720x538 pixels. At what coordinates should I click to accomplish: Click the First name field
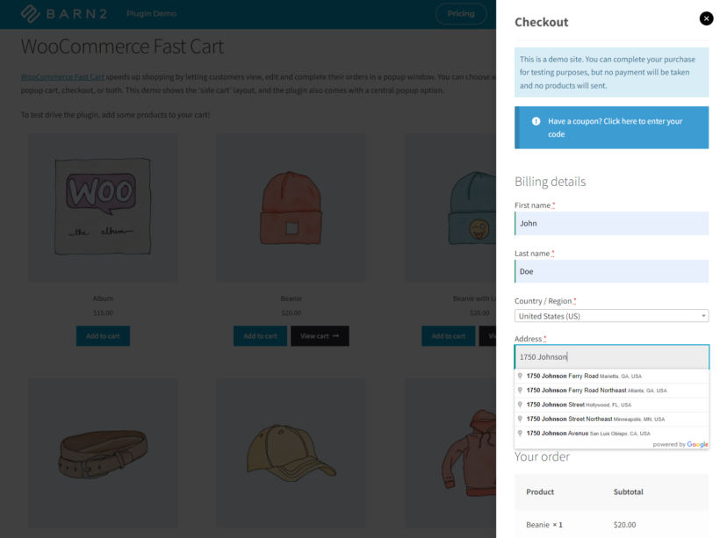pos(611,223)
